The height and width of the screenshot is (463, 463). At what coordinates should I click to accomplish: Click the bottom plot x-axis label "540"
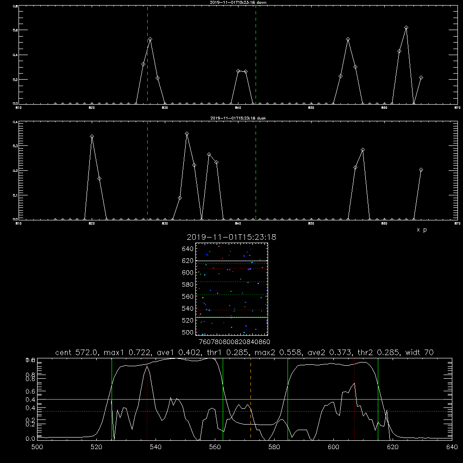(x=156, y=447)
